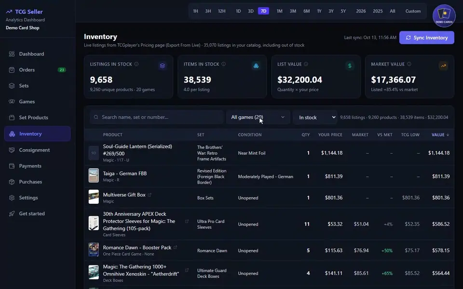This screenshot has width=463, height=289.
Task: Open external link icon for APEX Deck Protector Sleeves
Action: [187, 221]
